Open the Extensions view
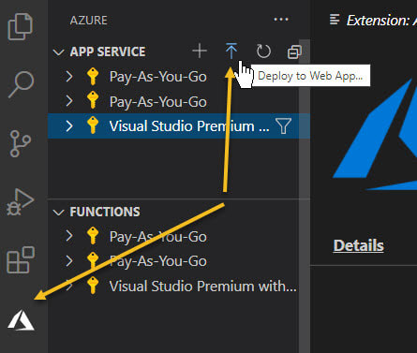 (x=21, y=259)
